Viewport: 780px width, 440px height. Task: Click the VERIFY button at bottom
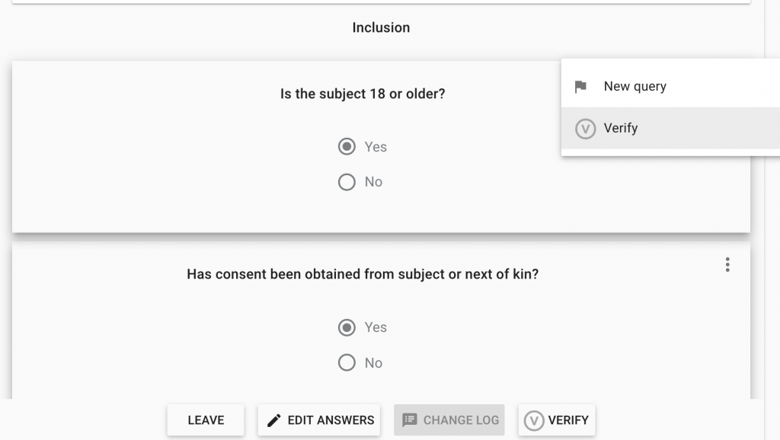click(x=557, y=420)
